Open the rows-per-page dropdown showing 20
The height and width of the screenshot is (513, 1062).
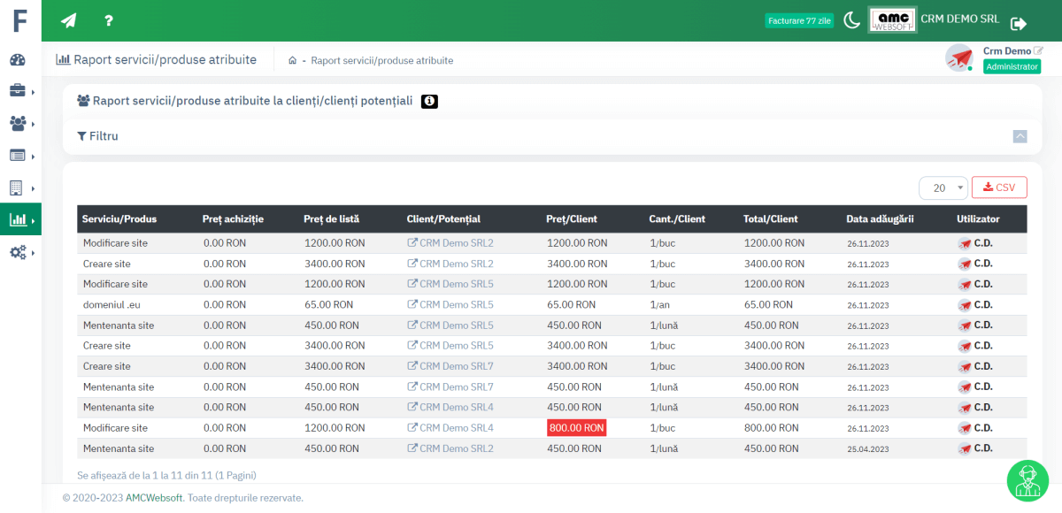(943, 188)
